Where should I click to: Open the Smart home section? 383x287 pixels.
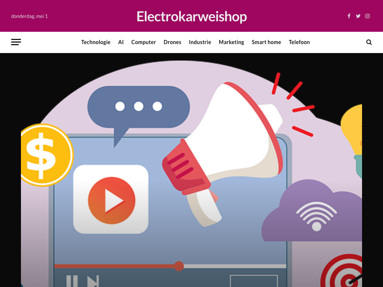[266, 42]
